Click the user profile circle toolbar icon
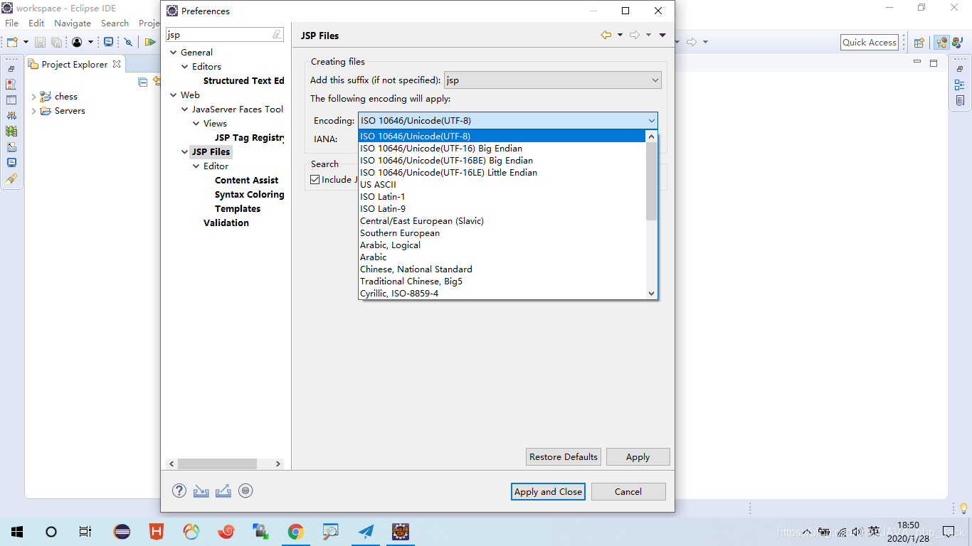Image resolution: width=972 pixels, height=546 pixels. pyautogui.click(x=77, y=42)
